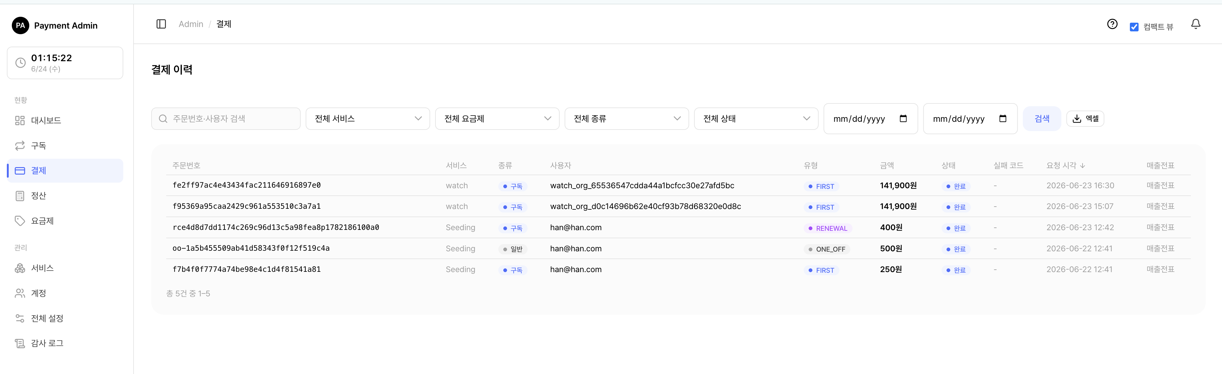The width and height of the screenshot is (1222, 374).
Task: Open 매출전표 for order fe2ff97ac4e4...
Action: coord(1160,185)
